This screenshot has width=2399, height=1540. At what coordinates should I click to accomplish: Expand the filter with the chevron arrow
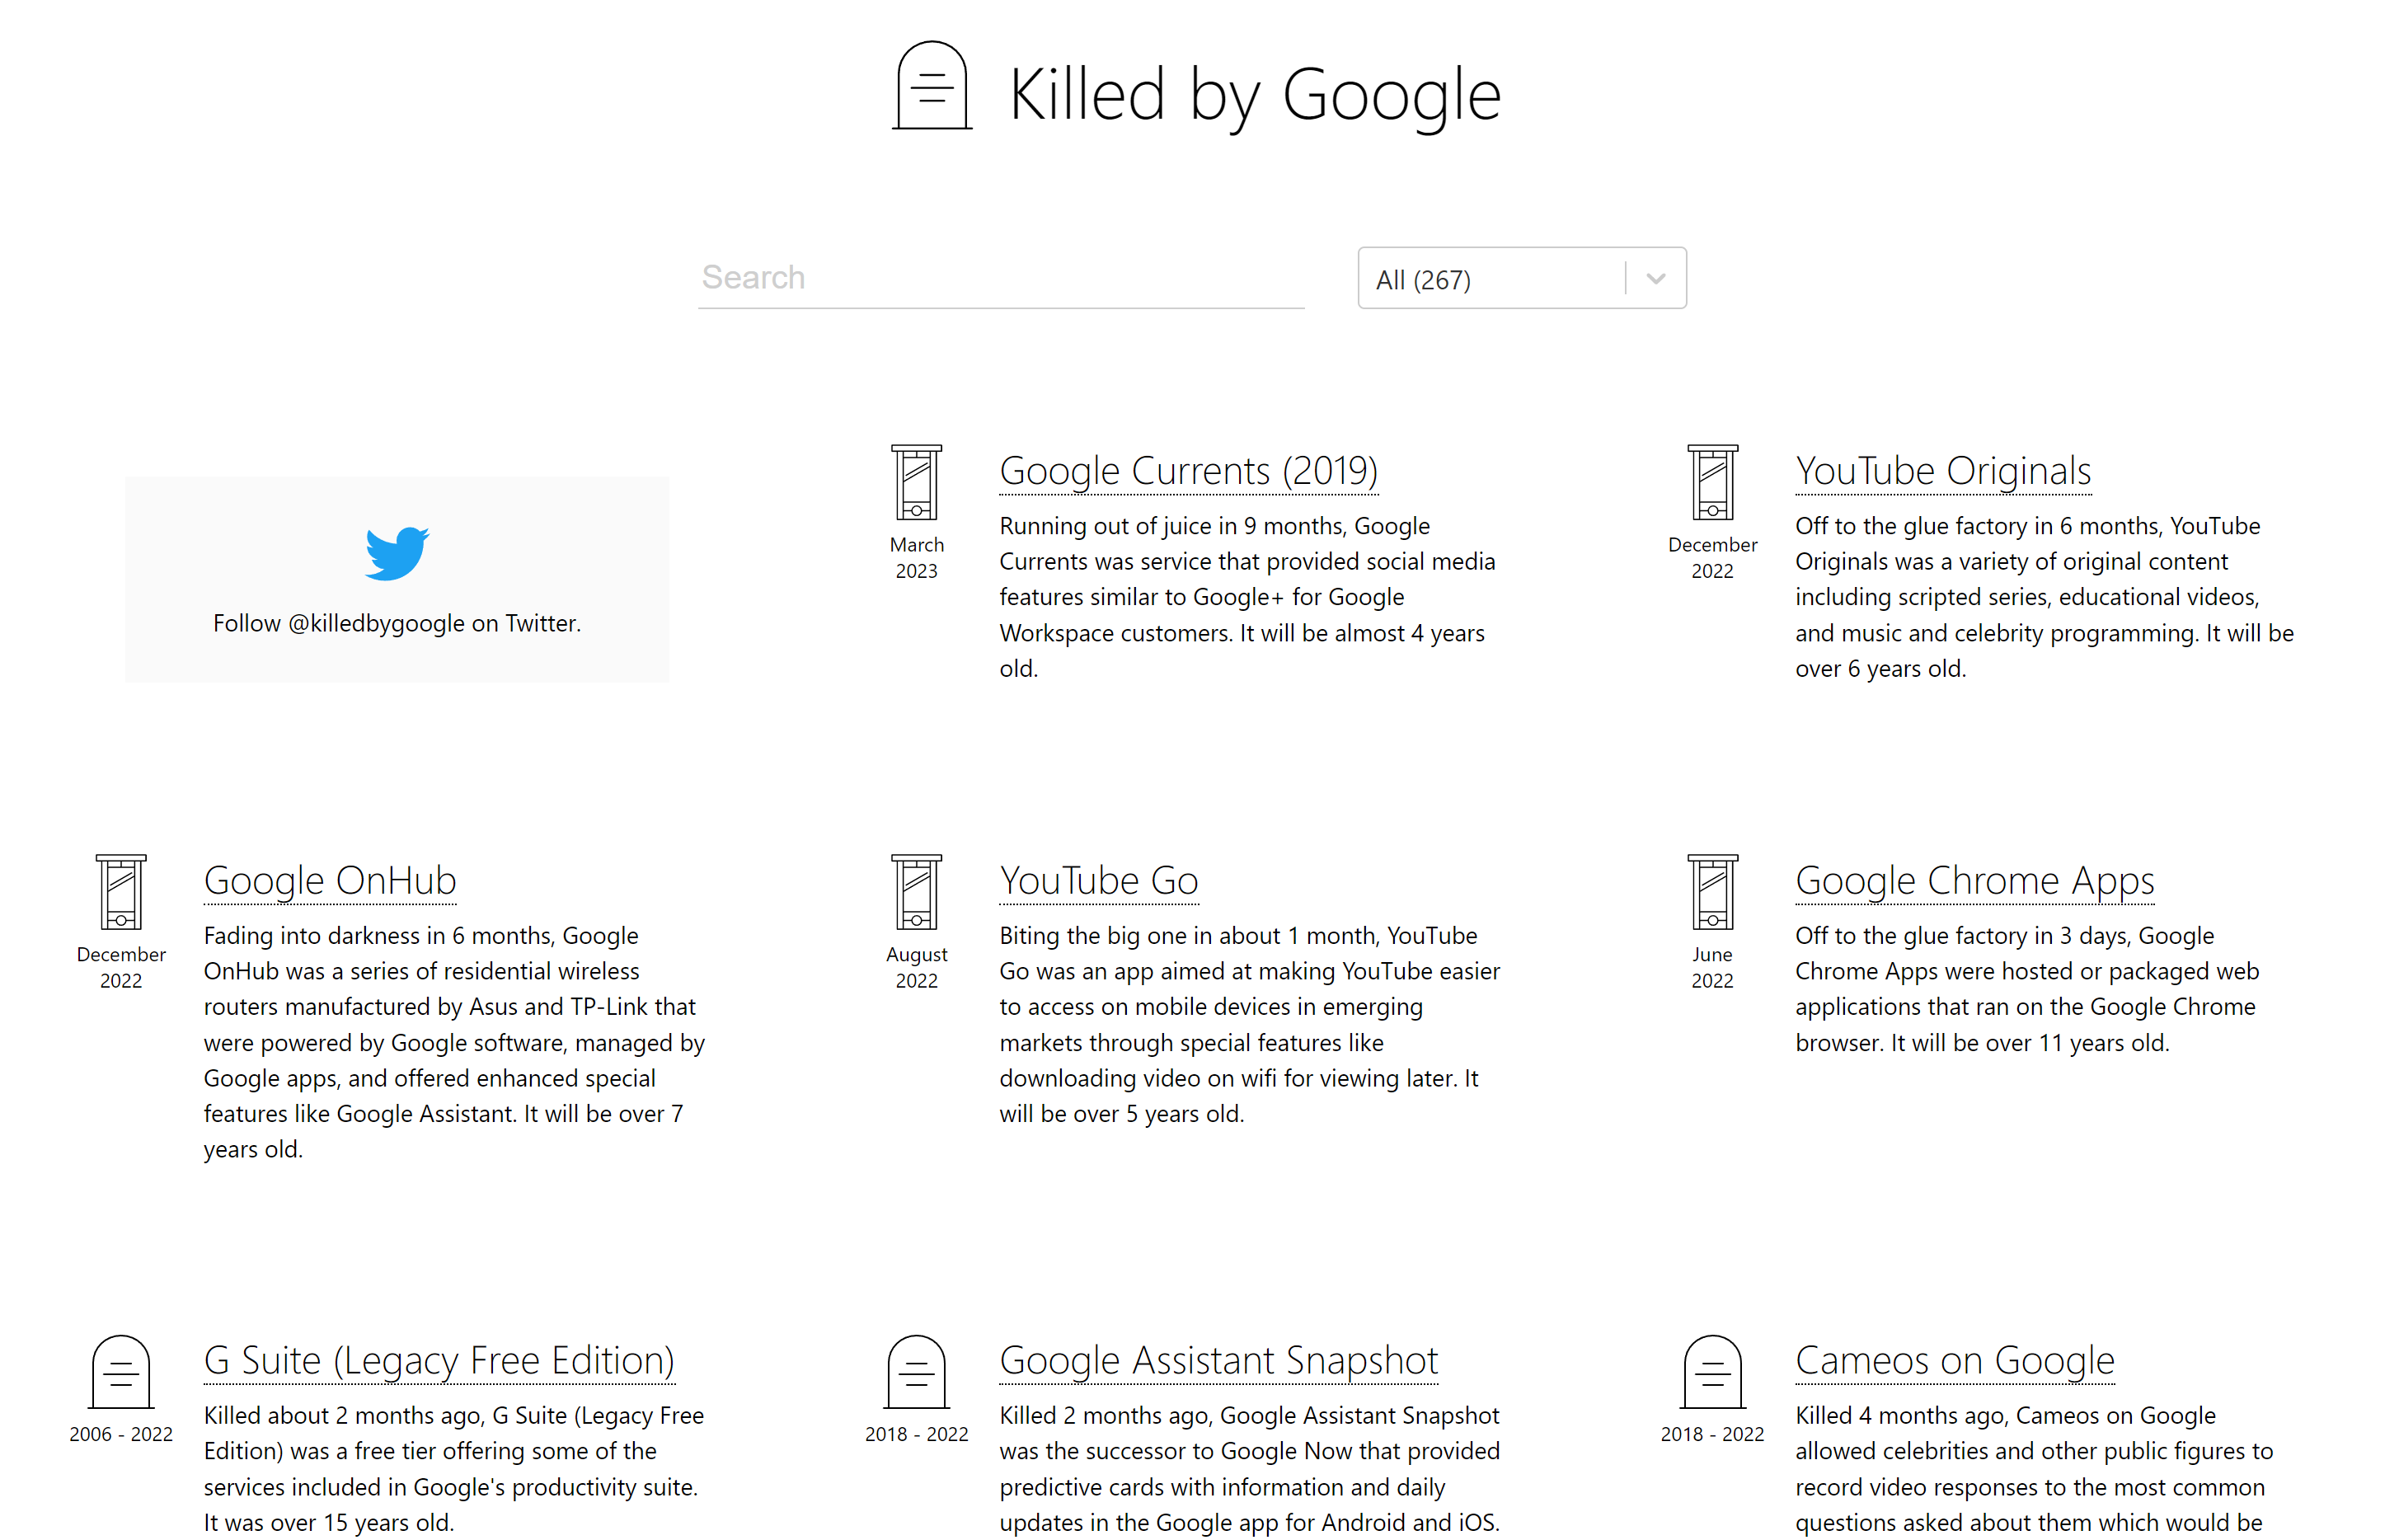[1656, 279]
